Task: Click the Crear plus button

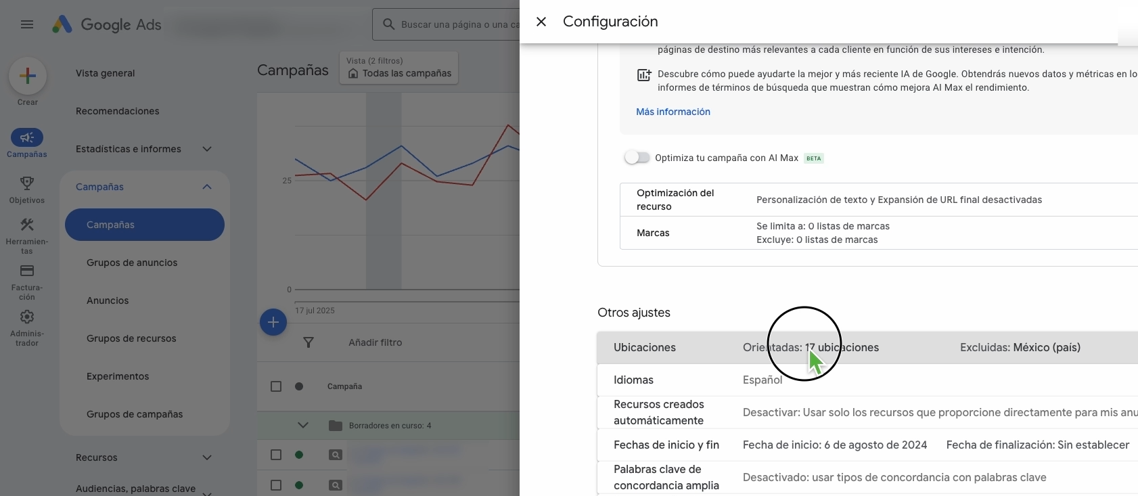Action: (x=28, y=76)
